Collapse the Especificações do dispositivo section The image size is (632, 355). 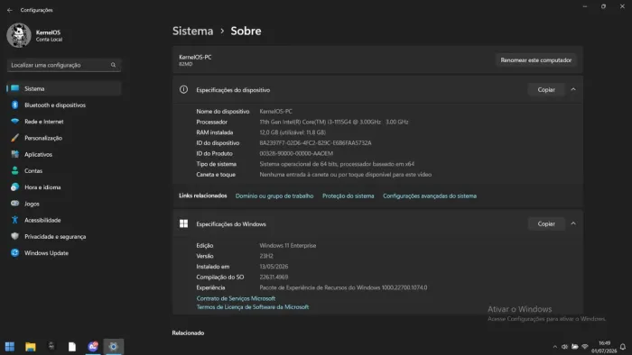tap(573, 89)
